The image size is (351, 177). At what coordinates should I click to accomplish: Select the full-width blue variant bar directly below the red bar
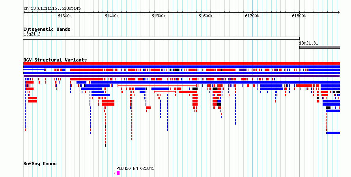tap(181, 67)
